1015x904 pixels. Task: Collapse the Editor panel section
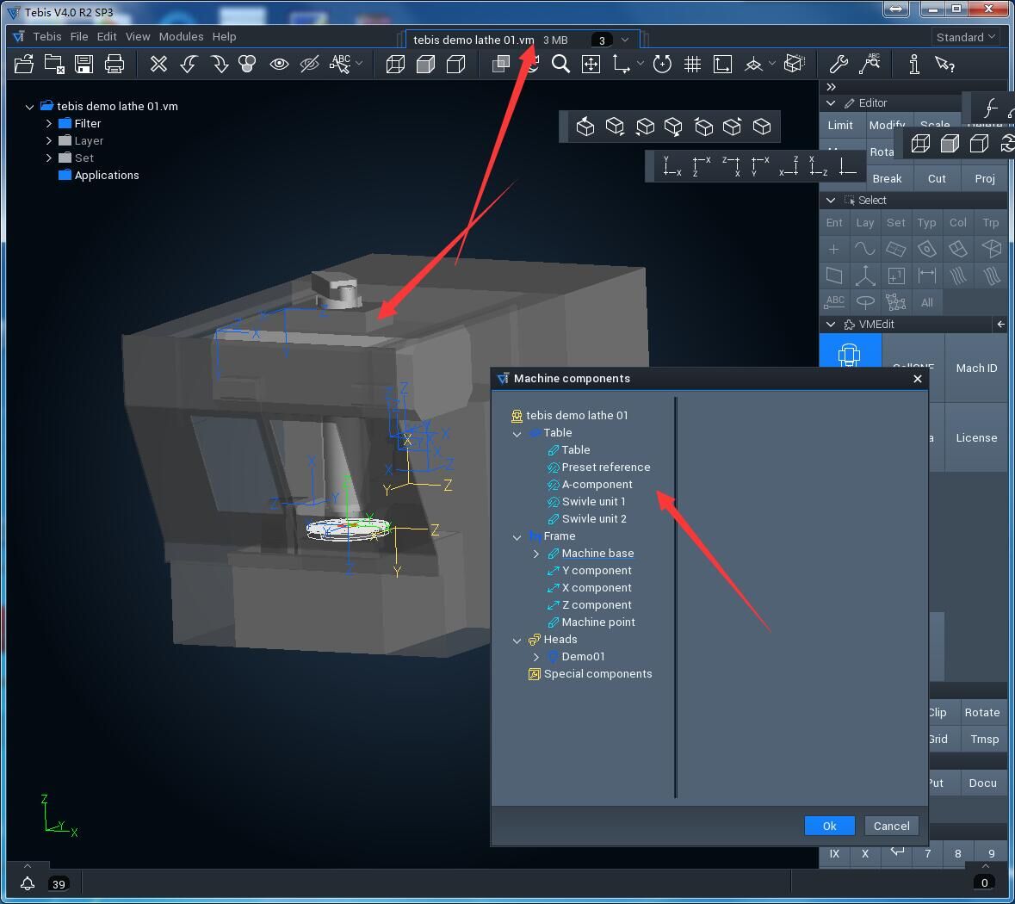pyautogui.click(x=831, y=103)
